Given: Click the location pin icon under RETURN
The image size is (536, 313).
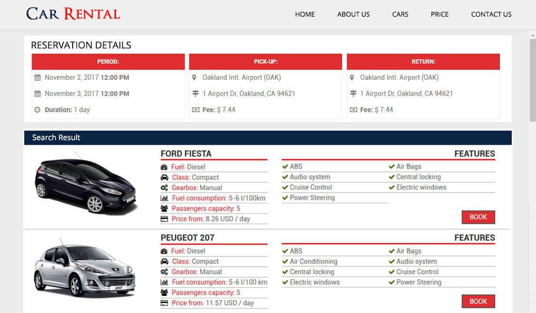Looking at the screenshot, I should click(x=352, y=77).
